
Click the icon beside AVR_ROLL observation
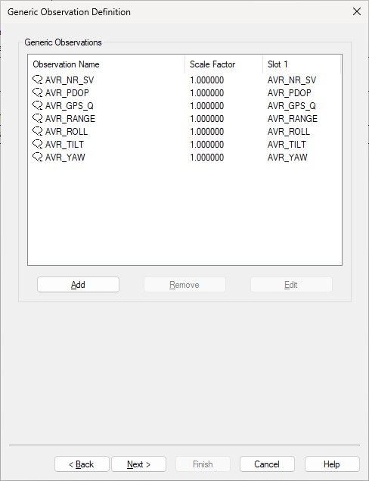coord(37,132)
